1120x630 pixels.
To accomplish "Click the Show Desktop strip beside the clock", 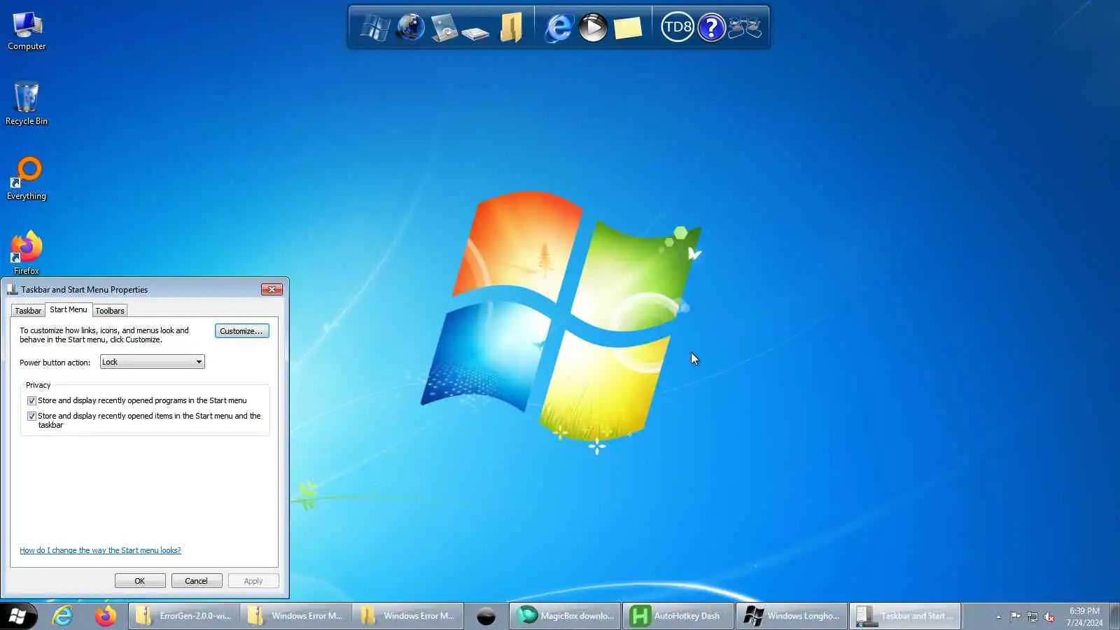I will click(1115, 616).
